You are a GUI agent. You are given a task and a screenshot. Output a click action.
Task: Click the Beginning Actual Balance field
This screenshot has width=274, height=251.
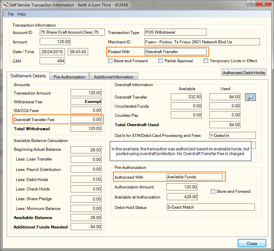[86, 150]
